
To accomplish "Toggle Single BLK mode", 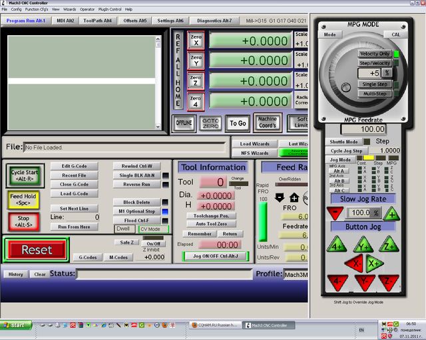I will point(136,175).
